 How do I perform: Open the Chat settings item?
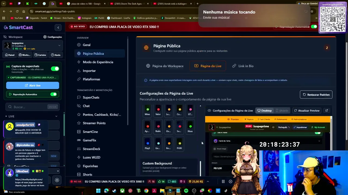click(100, 106)
